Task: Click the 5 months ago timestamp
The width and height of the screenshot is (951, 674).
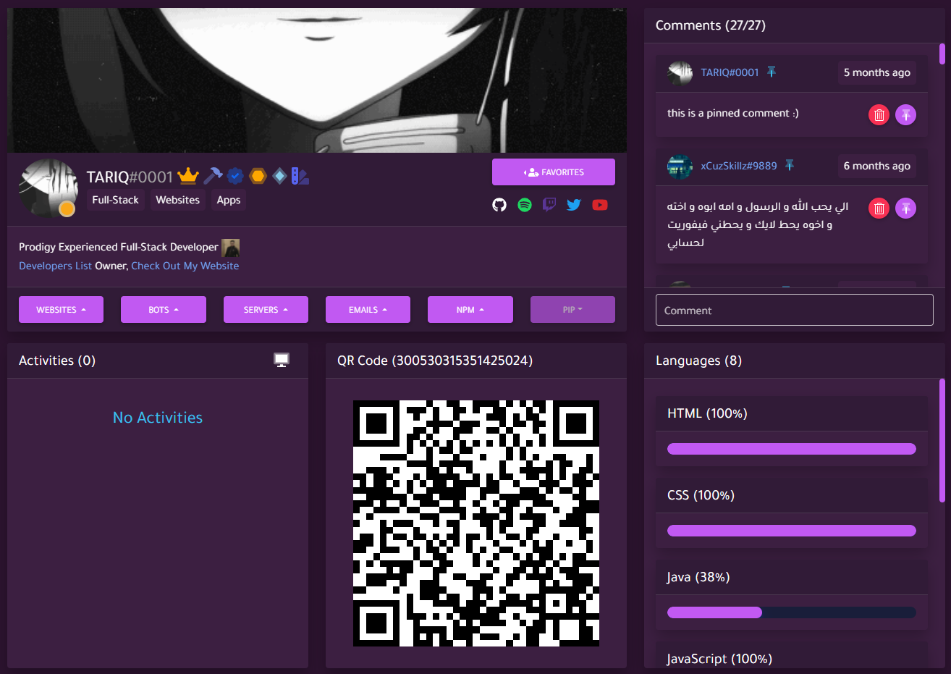Action: (x=877, y=72)
